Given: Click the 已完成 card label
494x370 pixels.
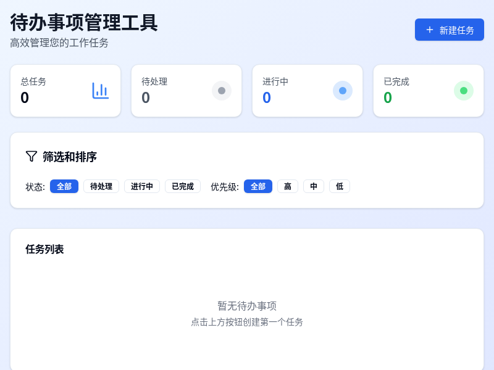Looking at the screenshot, I should click(x=396, y=81).
